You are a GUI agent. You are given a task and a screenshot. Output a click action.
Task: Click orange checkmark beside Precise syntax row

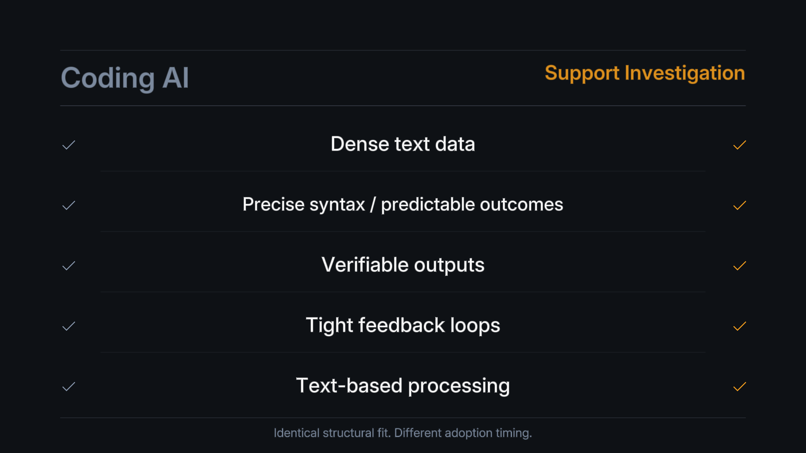[740, 205]
